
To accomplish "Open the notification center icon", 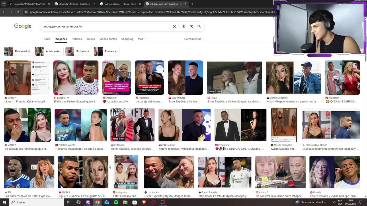I will [x=361, y=202].
